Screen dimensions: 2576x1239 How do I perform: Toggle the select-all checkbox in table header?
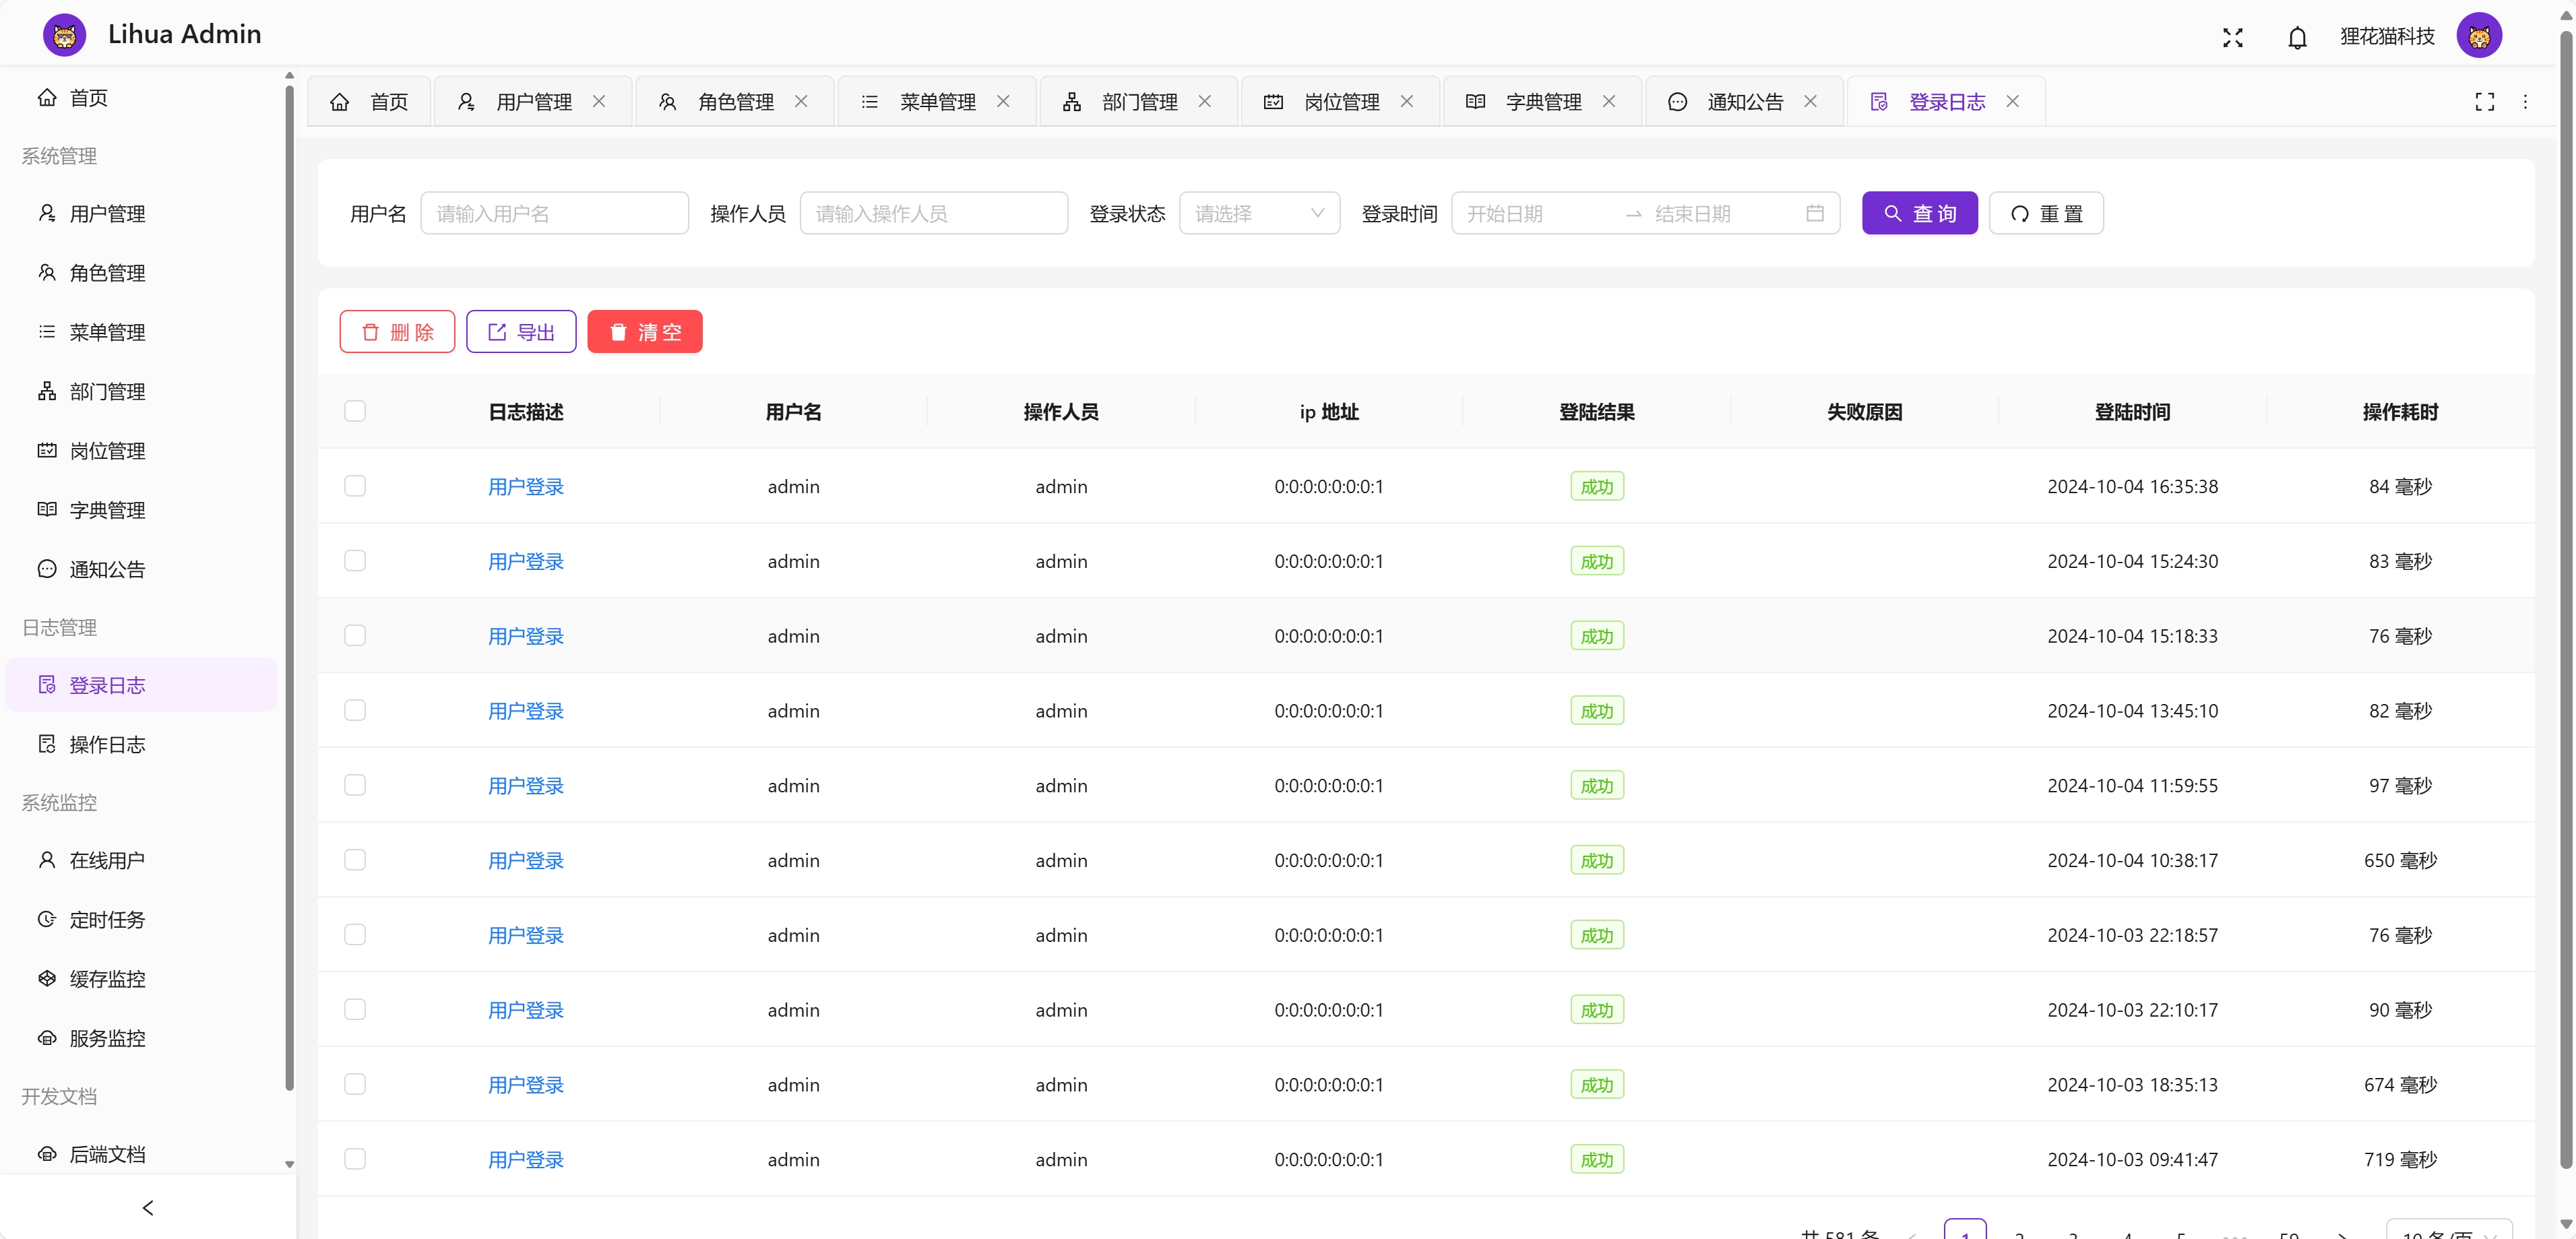(x=355, y=411)
